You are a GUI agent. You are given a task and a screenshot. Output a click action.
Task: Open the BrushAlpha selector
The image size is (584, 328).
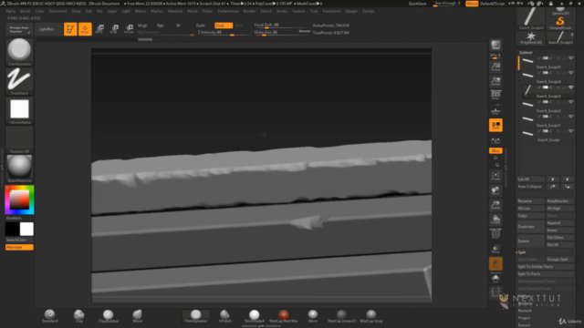point(19,110)
